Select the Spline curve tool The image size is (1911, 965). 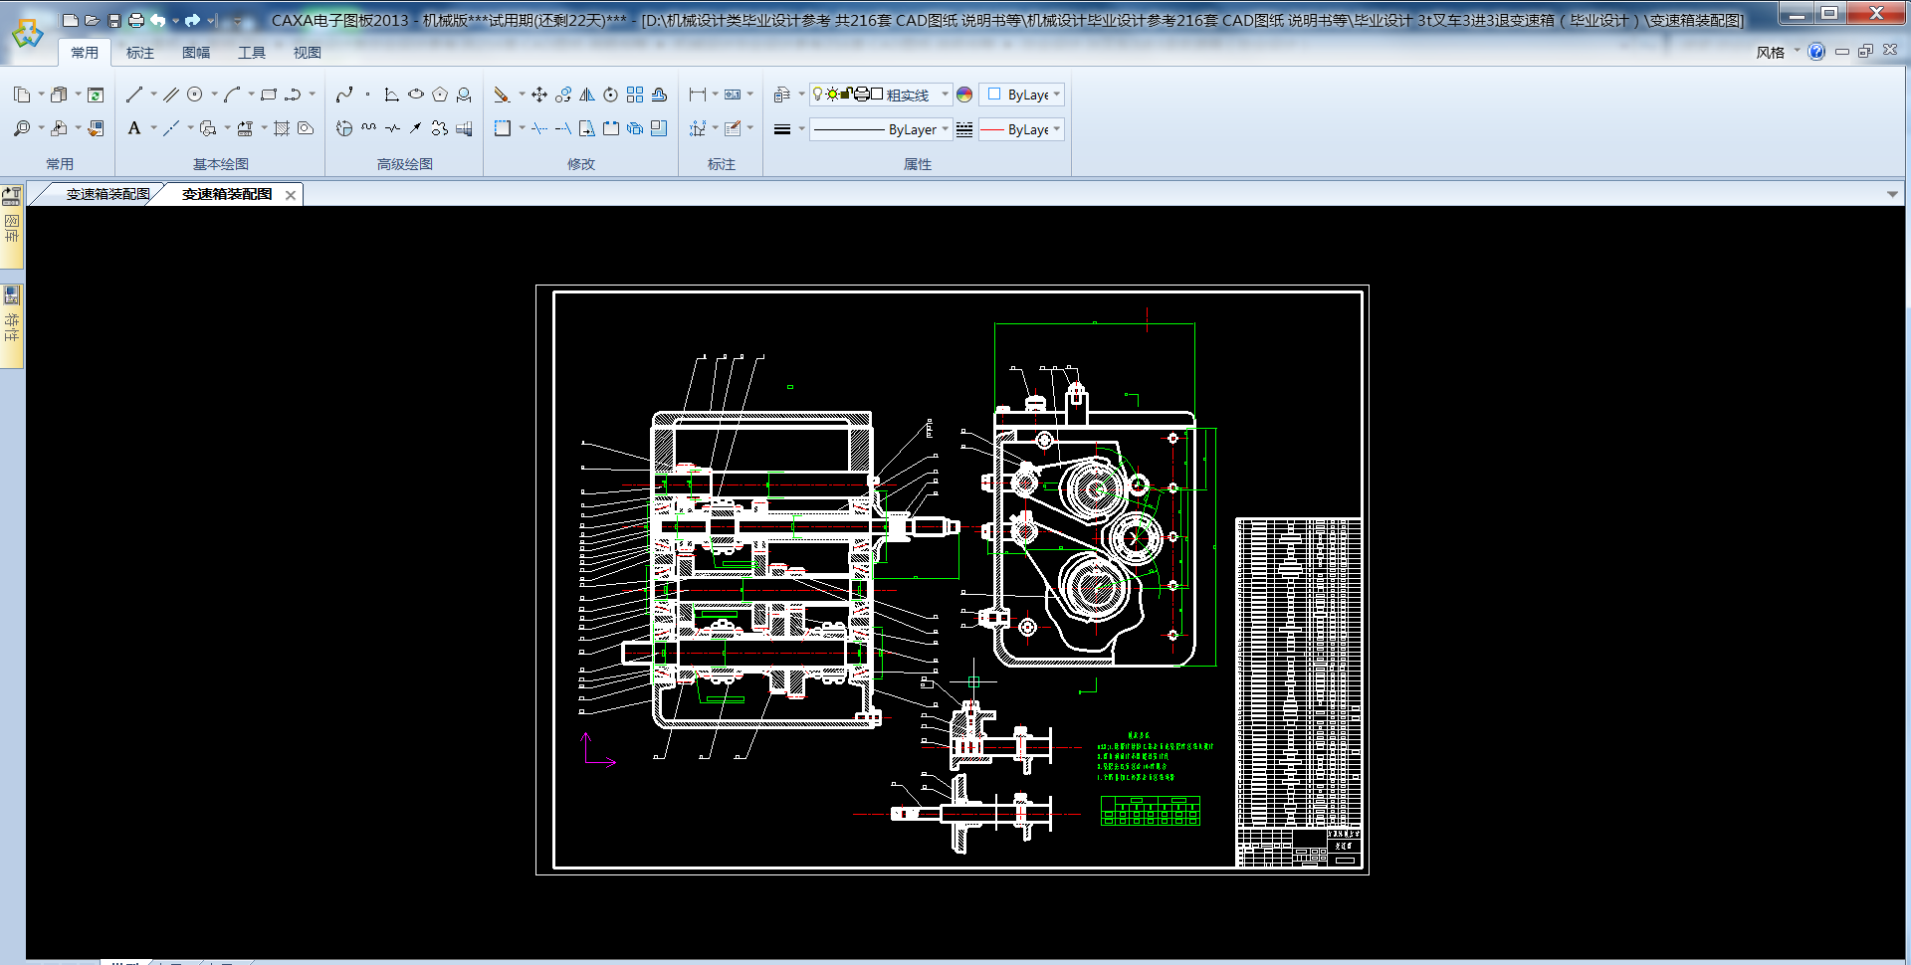344,95
